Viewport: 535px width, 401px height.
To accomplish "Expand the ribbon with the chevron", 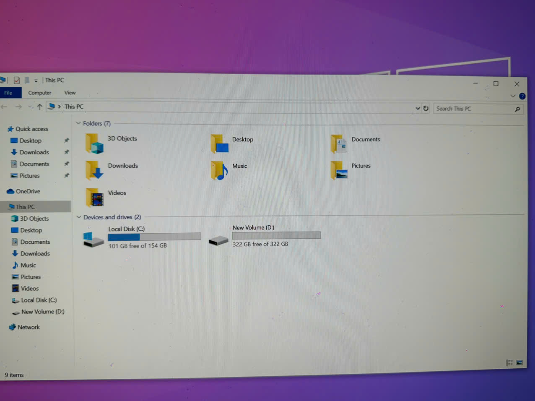I will pos(512,96).
